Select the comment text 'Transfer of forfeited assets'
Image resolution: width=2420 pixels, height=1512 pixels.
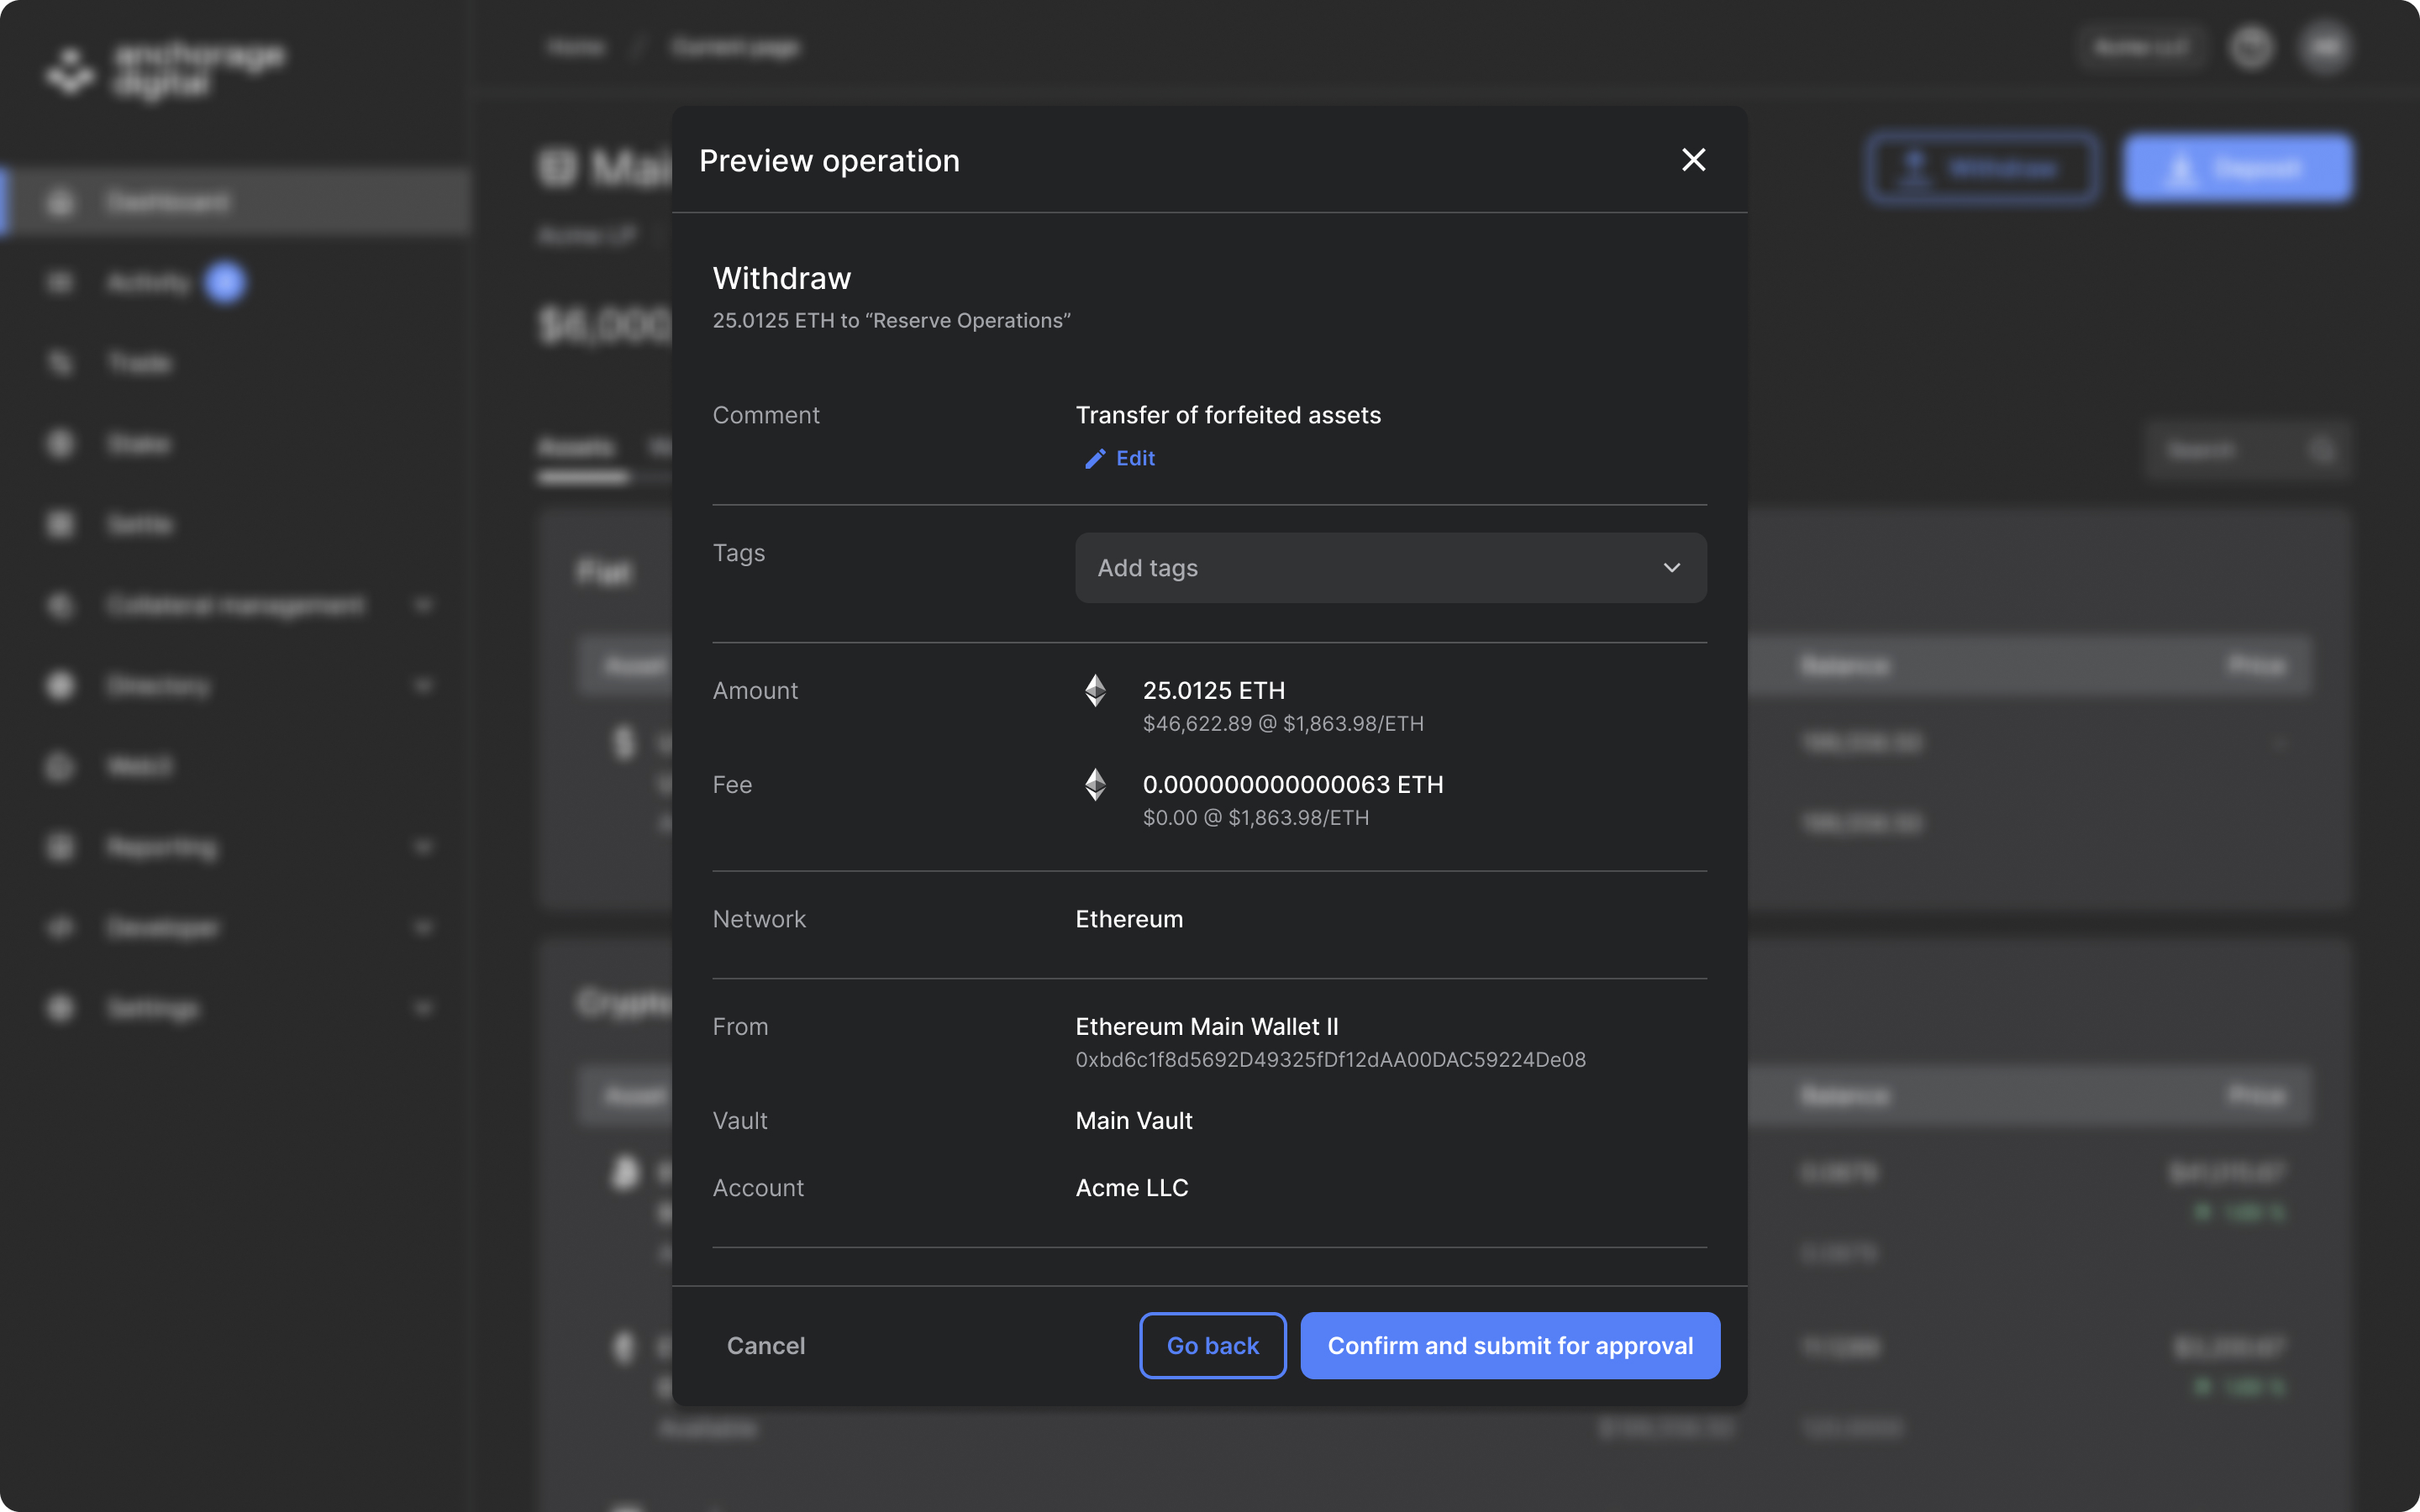1228,415
